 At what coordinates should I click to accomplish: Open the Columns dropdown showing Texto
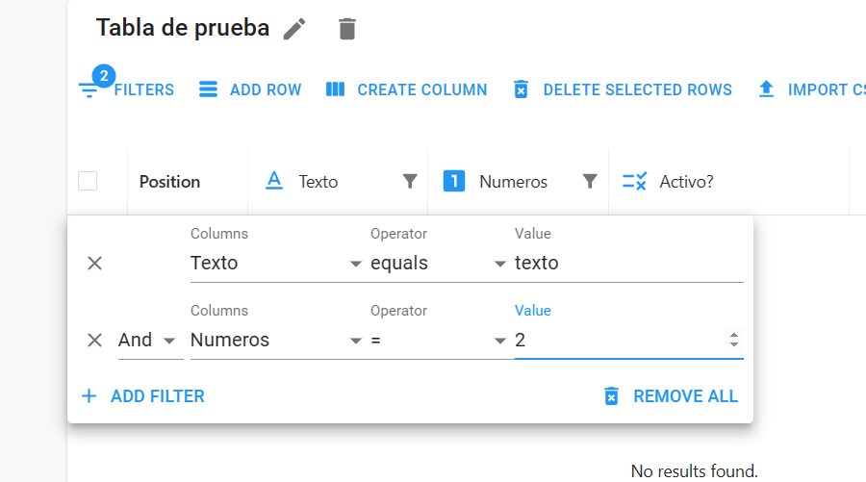tap(277, 264)
